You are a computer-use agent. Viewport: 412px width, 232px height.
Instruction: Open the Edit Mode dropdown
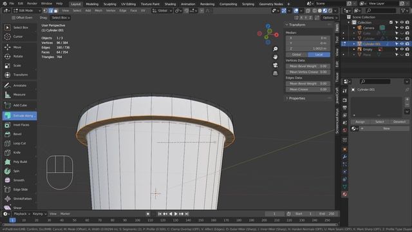coord(27,11)
